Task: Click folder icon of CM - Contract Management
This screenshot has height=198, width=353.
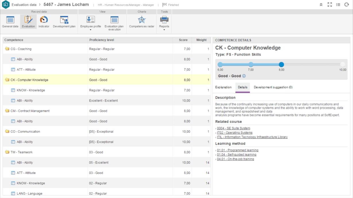Action: [7, 111]
